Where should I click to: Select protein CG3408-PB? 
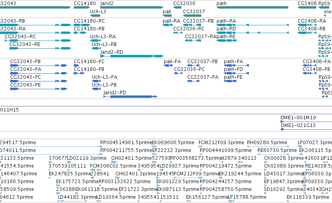coord(316,69)
